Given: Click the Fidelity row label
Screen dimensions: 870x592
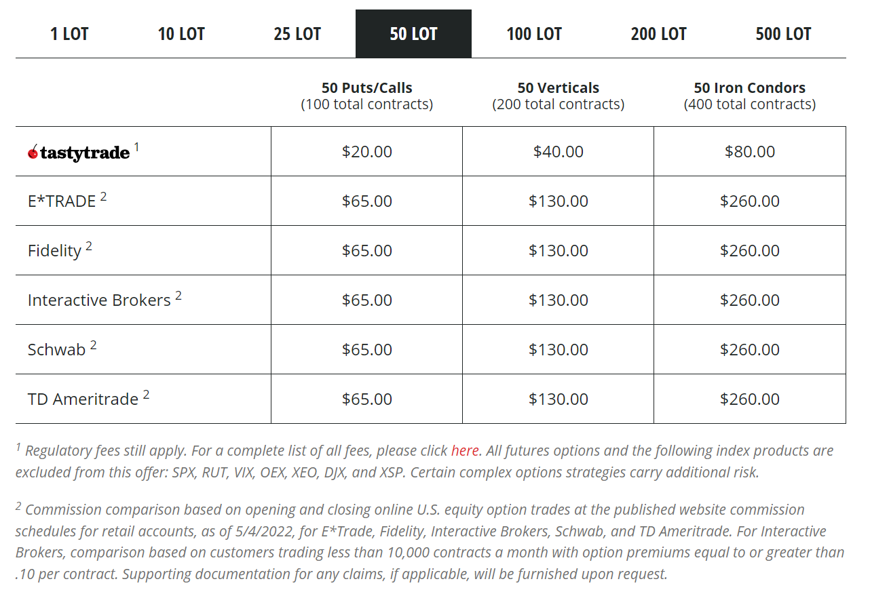Looking at the screenshot, I should pos(54,251).
